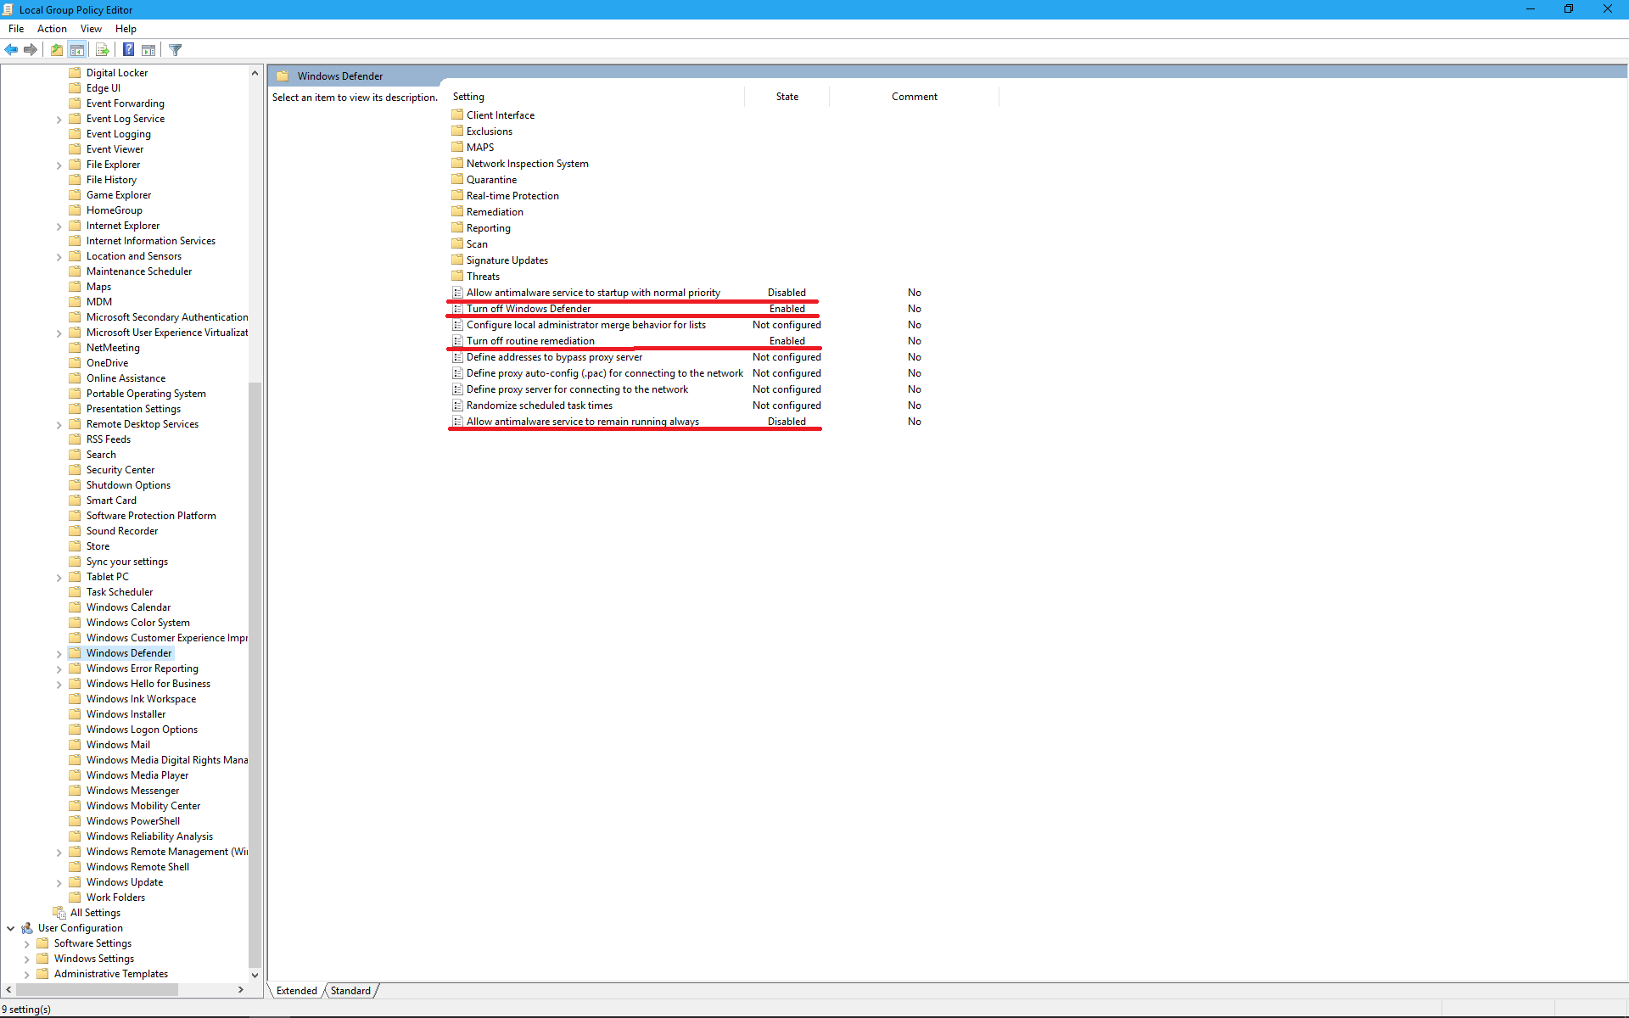
Task: Click the tree pane vertical scrollbar
Action: (255, 674)
